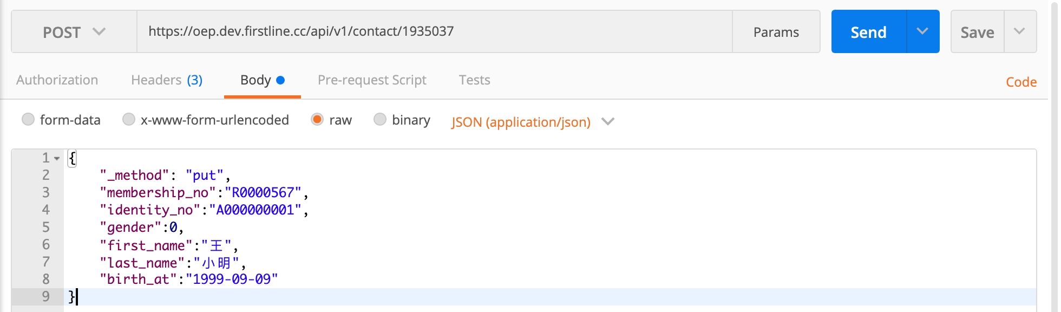Open the POST method dropdown
Viewport: 1061px width, 312px height.
(x=74, y=32)
